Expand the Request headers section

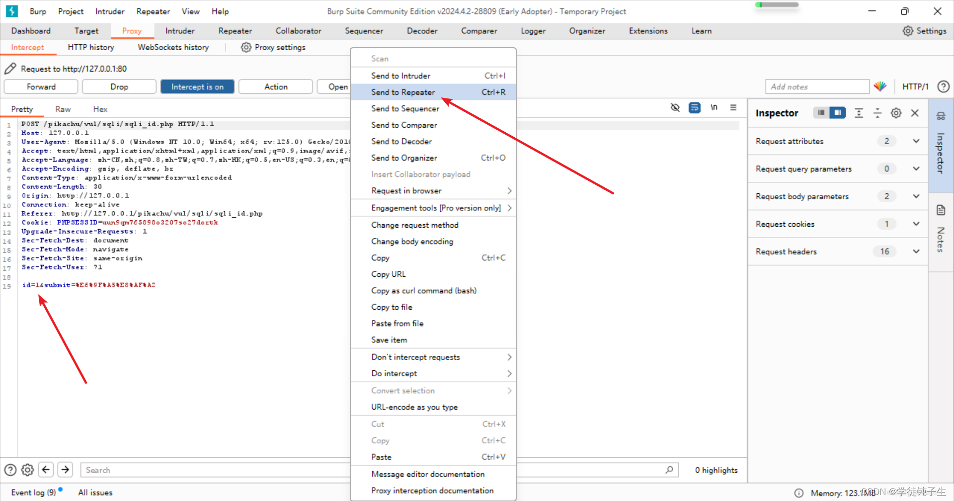916,251
